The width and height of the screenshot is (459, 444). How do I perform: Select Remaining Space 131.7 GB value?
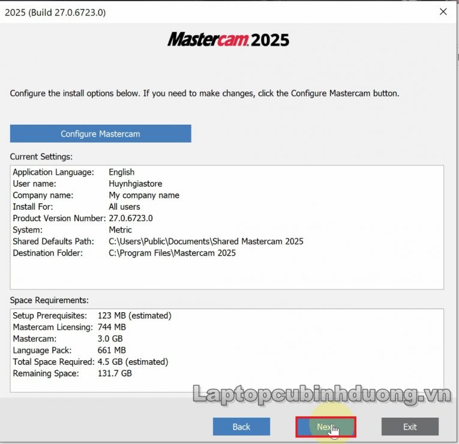115,373
